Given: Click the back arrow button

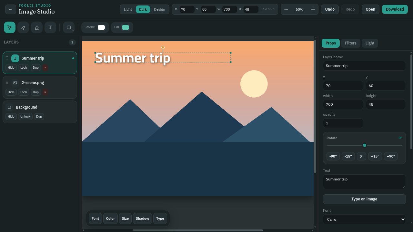Looking at the screenshot, I should click(11, 9).
